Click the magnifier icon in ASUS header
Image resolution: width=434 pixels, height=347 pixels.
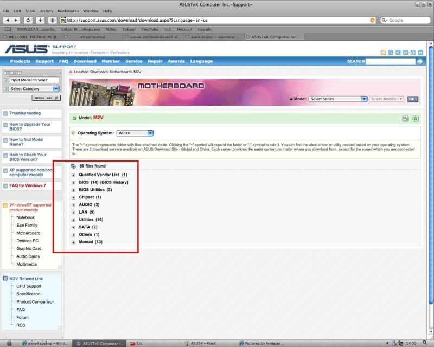pos(391,53)
